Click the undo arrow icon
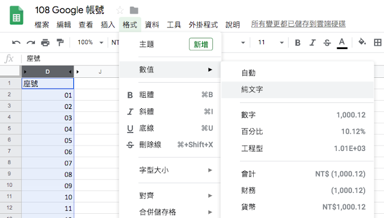The image size is (384, 218). tap(16, 43)
